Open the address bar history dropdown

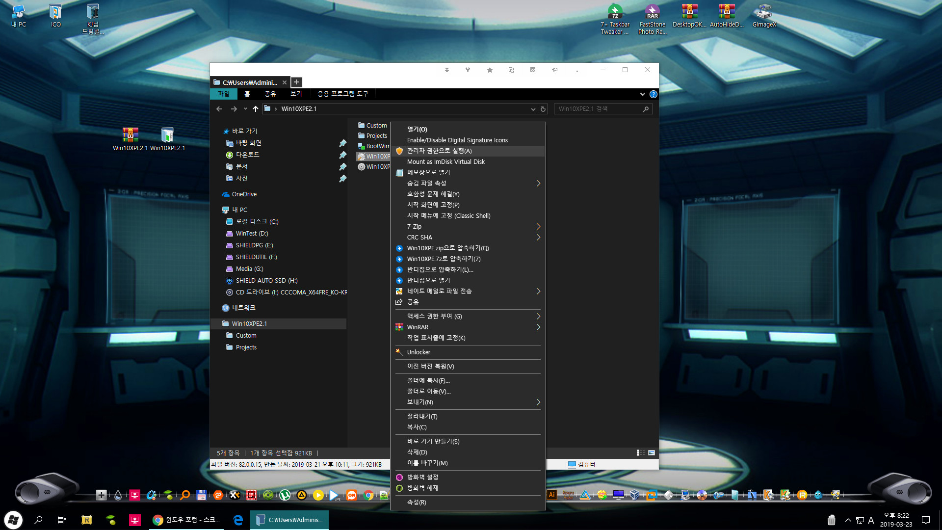(x=533, y=109)
